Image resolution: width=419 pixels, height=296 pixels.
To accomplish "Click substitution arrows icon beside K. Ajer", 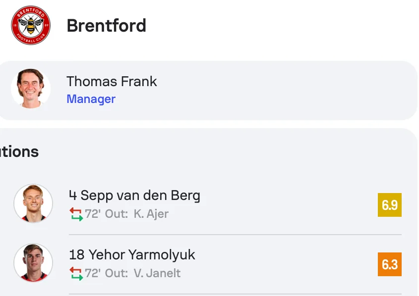I will coord(76,214).
